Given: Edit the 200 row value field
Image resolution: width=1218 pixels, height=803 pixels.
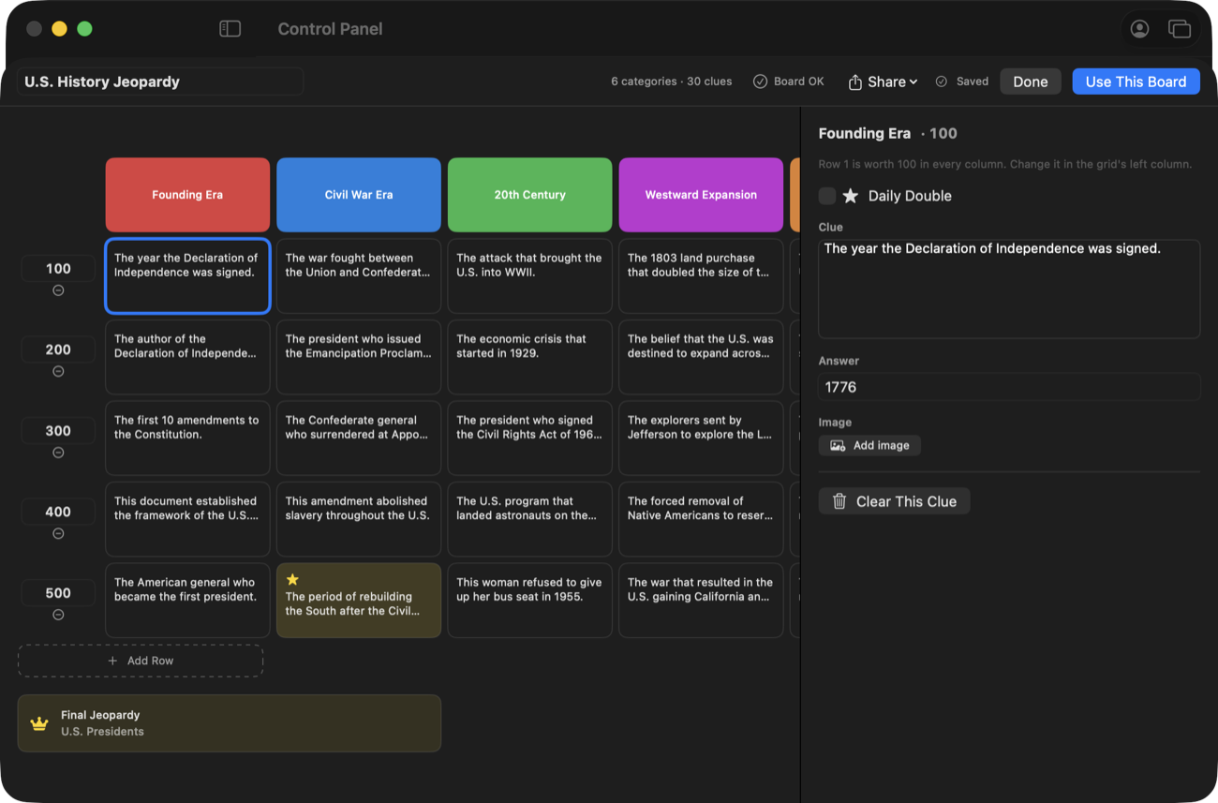Looking at the screenshot, I should 58,349.
